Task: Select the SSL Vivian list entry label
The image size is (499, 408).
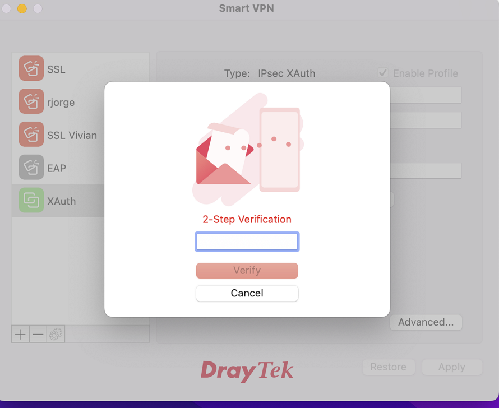Action: (x=72, y=135)
